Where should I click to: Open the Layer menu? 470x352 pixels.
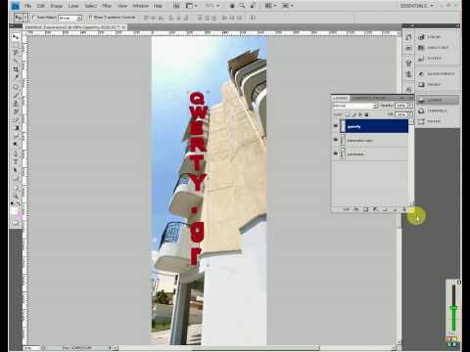[x=73, y=6]
